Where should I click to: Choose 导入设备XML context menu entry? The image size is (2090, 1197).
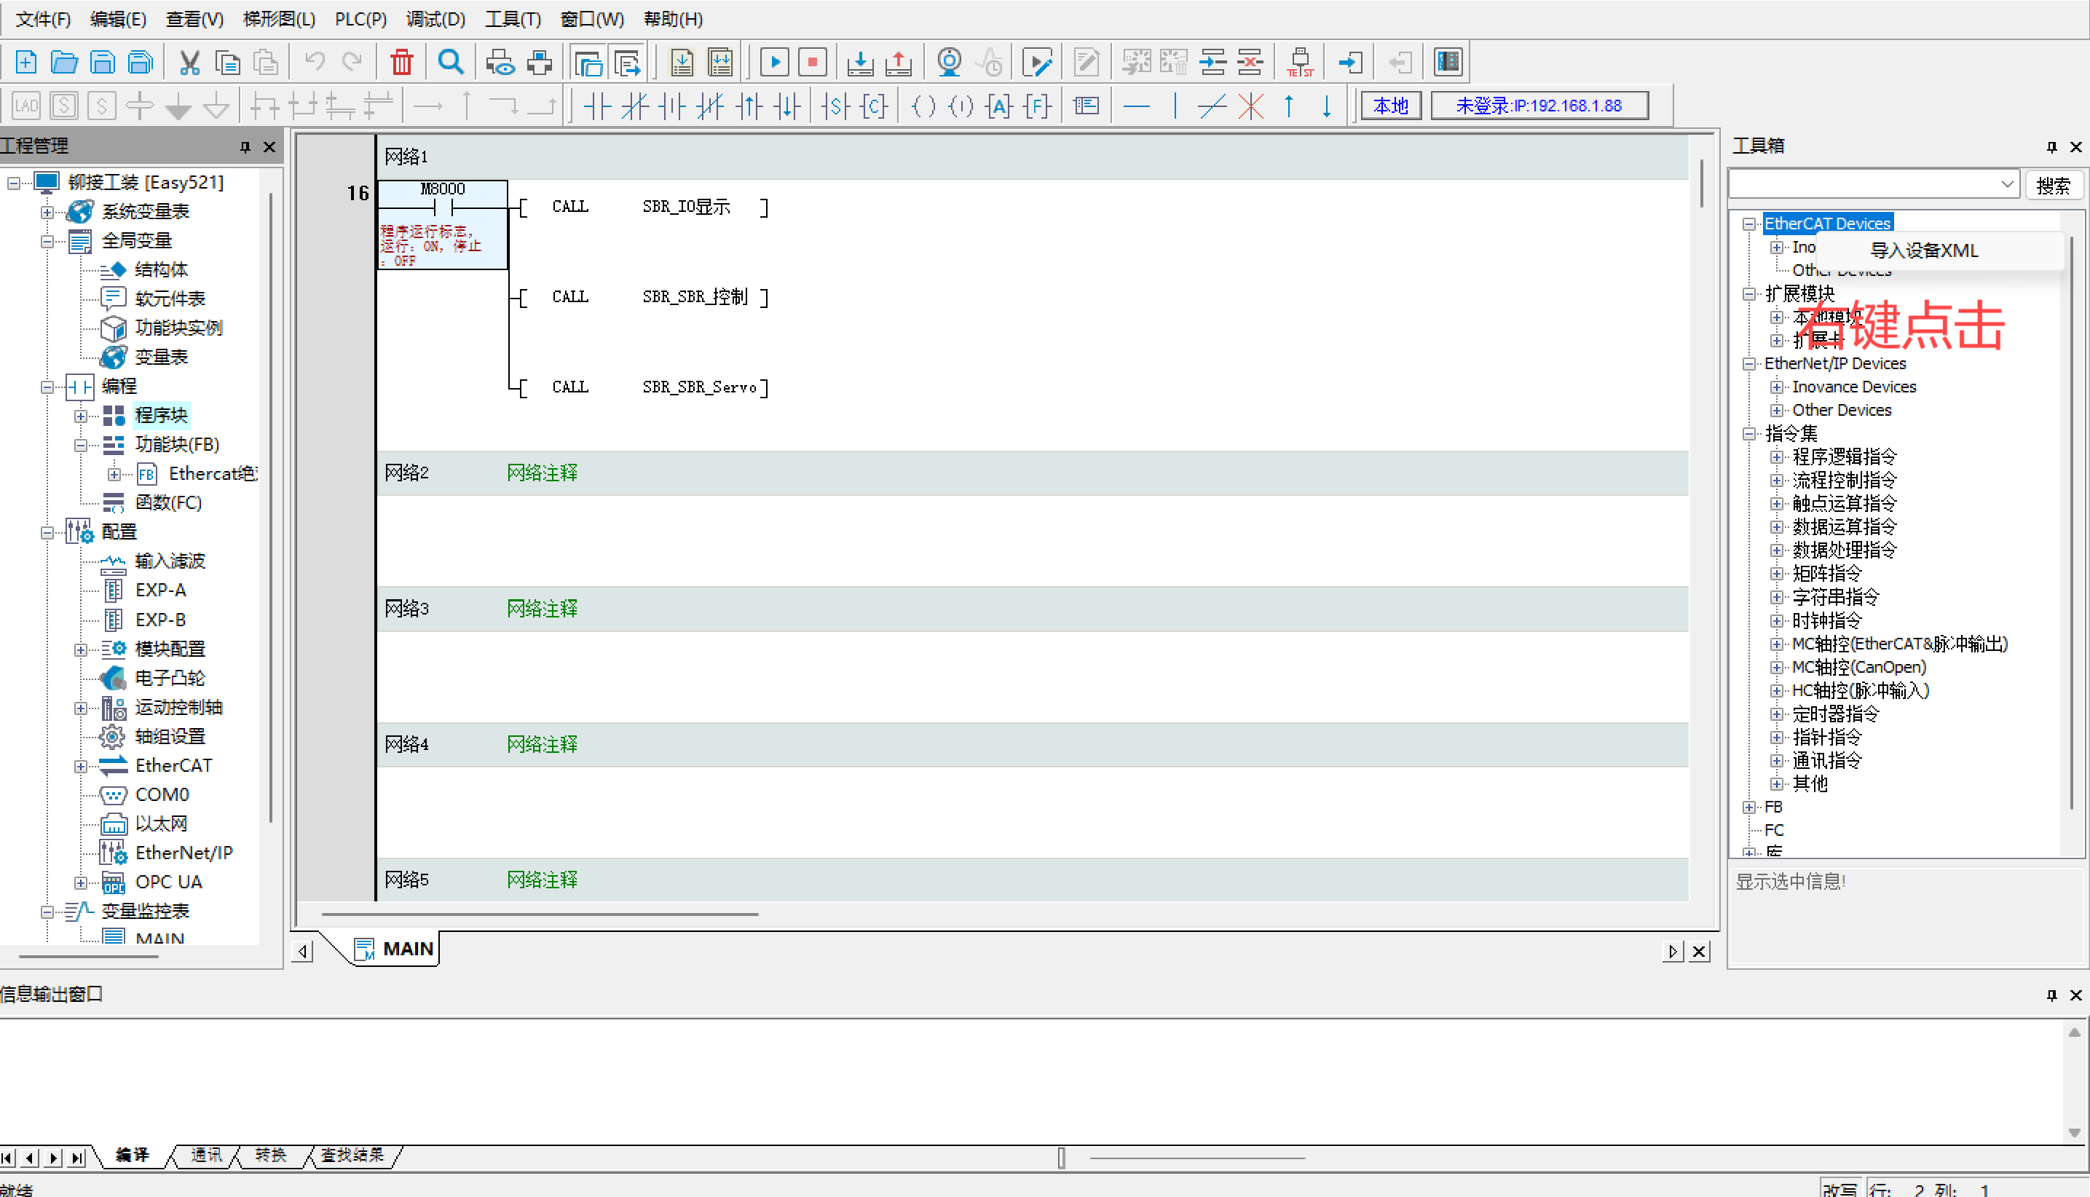1924,250
